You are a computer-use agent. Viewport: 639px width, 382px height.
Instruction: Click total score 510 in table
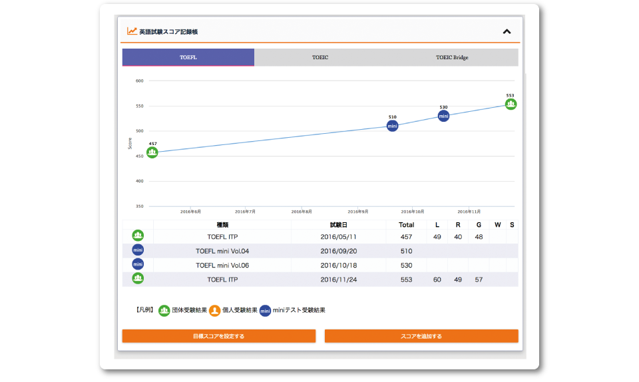click(406, 251)
